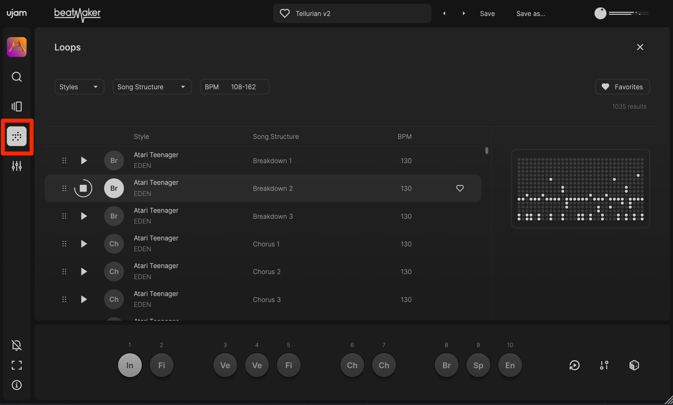Viewport: 673px width, 405px height.
Task: Select the Chorus 2 song structure text
Action: [x=267, y=272]
